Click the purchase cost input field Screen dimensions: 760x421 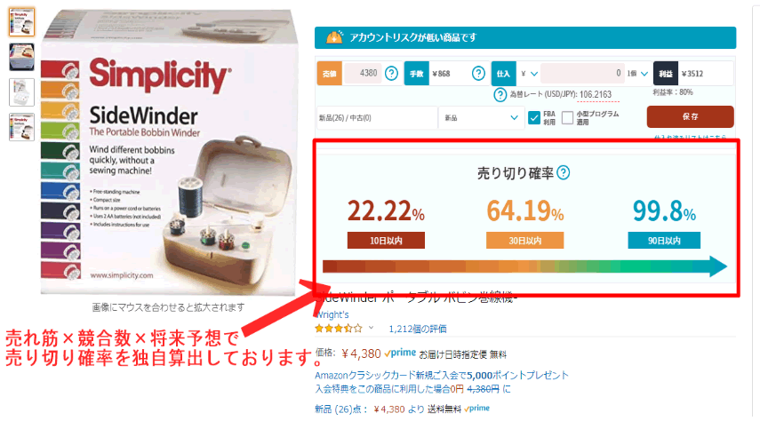click(582, 74)
